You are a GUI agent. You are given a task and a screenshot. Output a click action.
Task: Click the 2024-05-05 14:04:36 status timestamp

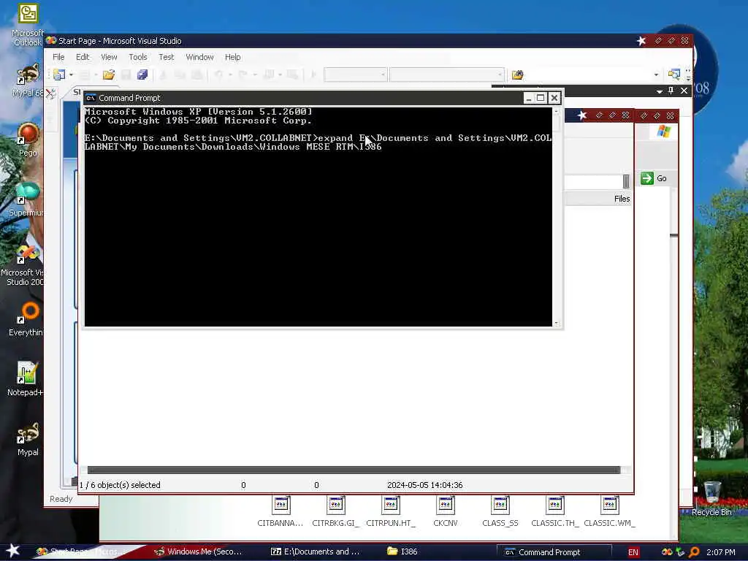424,485
